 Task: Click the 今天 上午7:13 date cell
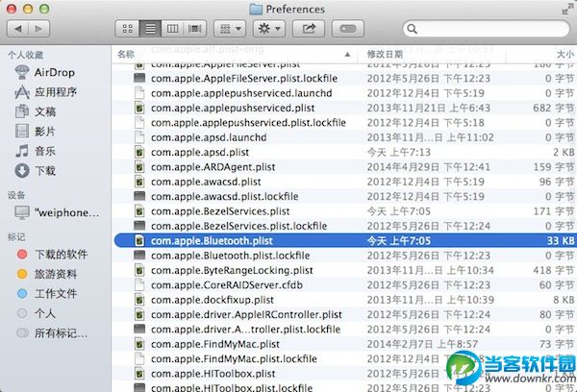click(x=398, y=152)
